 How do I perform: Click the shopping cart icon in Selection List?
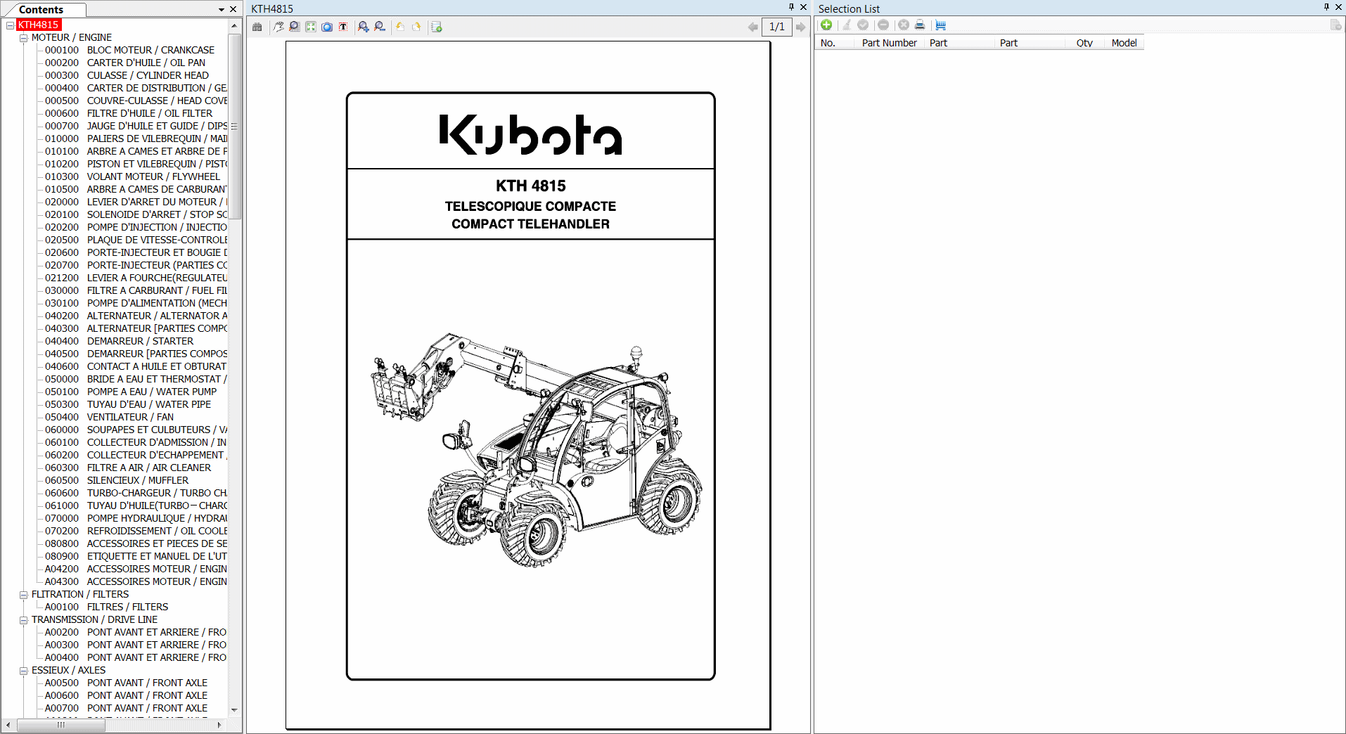941,25
